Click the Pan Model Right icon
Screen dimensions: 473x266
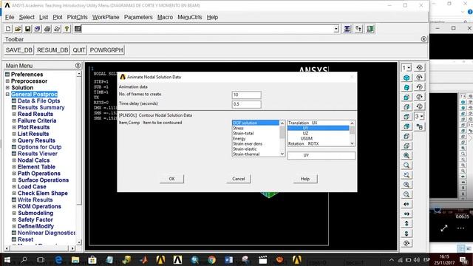tap(406, 214)
